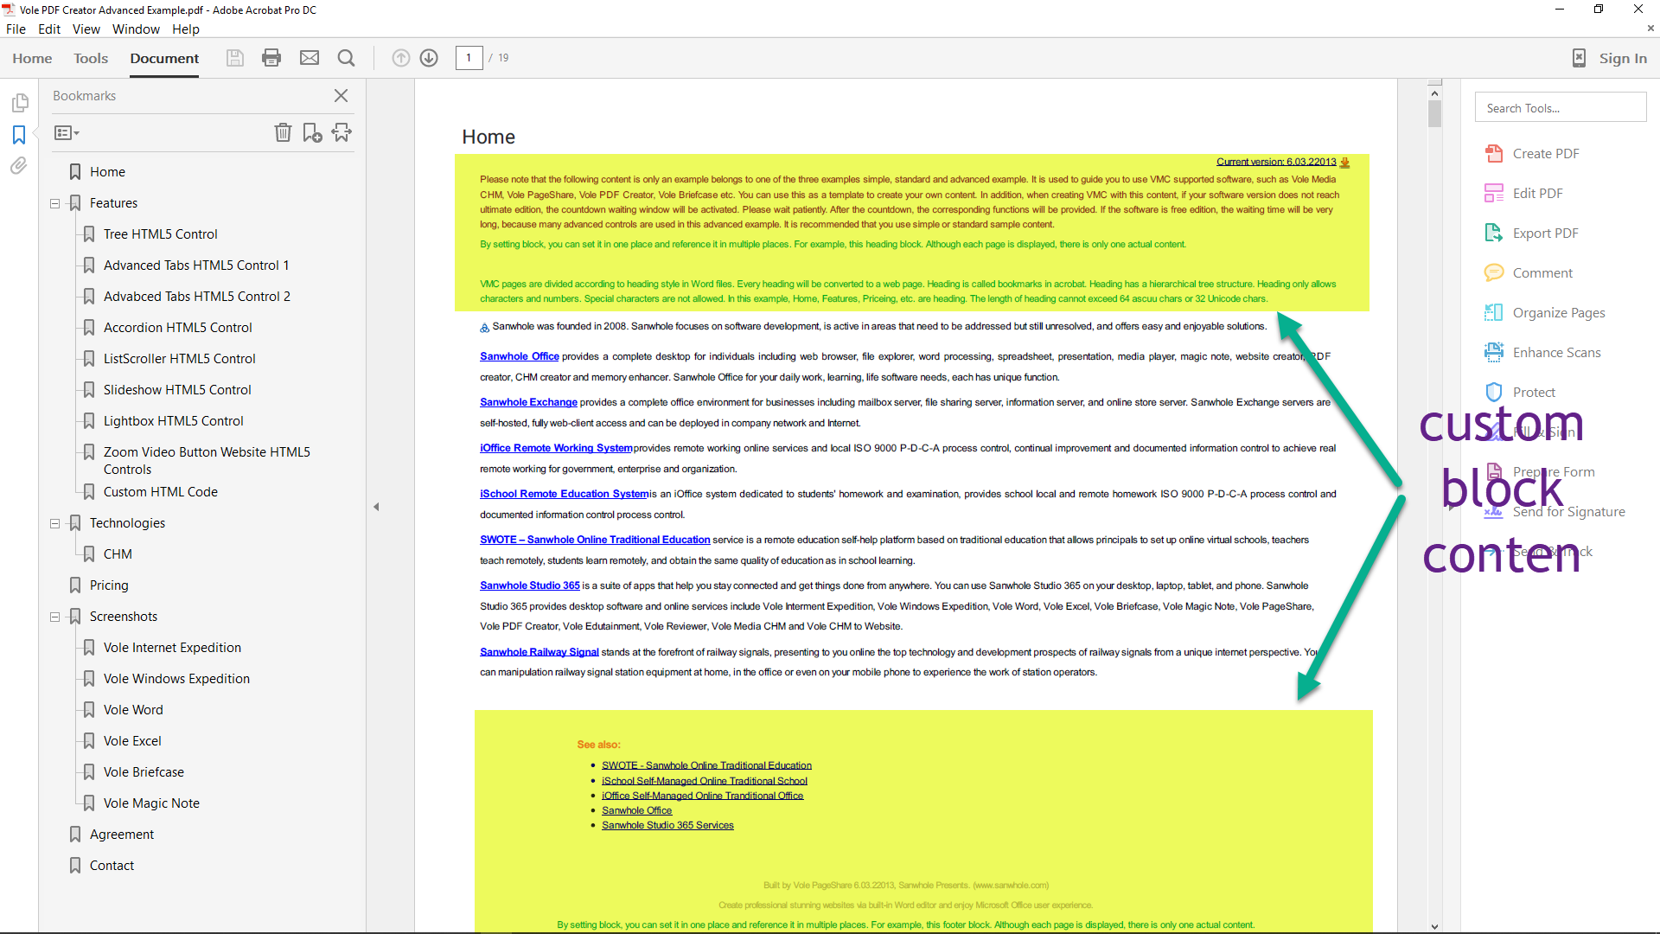Viewport: 1660px width, 934px height.
Task: Add new bookmark icon
Action: pyautogui.click(x=312, y=132)
